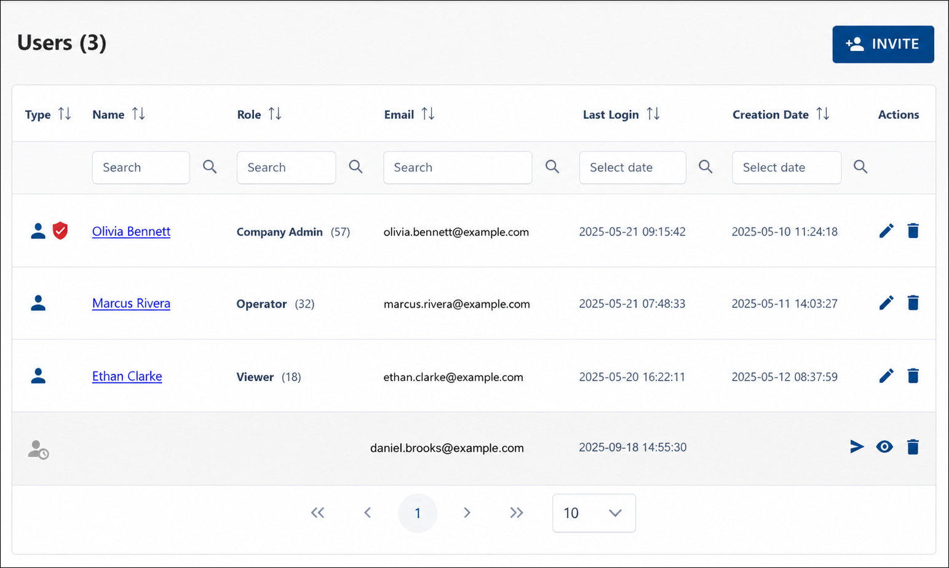Go to the last page

click(x=517, y=513)
